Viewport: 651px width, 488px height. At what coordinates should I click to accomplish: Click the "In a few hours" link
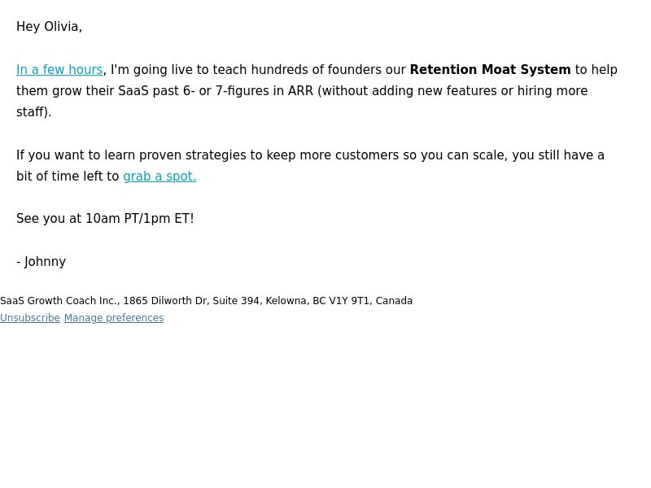click(x=59, y=70)
